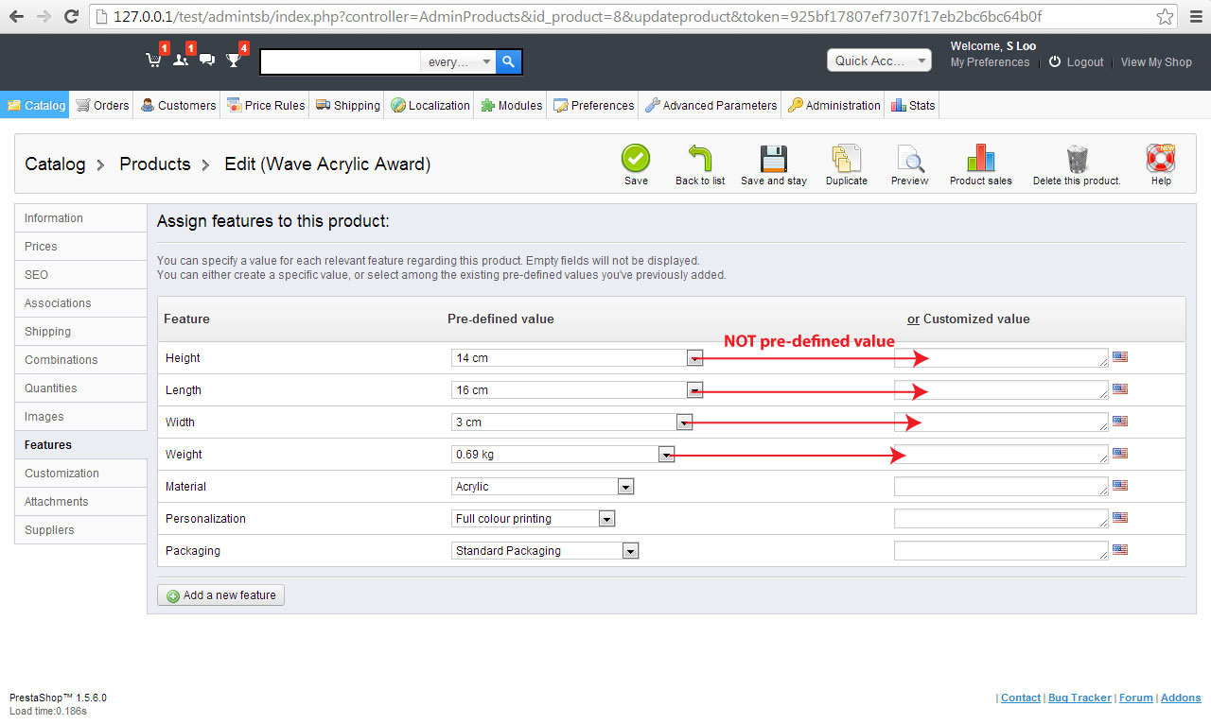Image resolution: width=1211 pixels, height=724 pixels.
Task: Open the Help lifebuoy icon
Action: [1161, 158]
